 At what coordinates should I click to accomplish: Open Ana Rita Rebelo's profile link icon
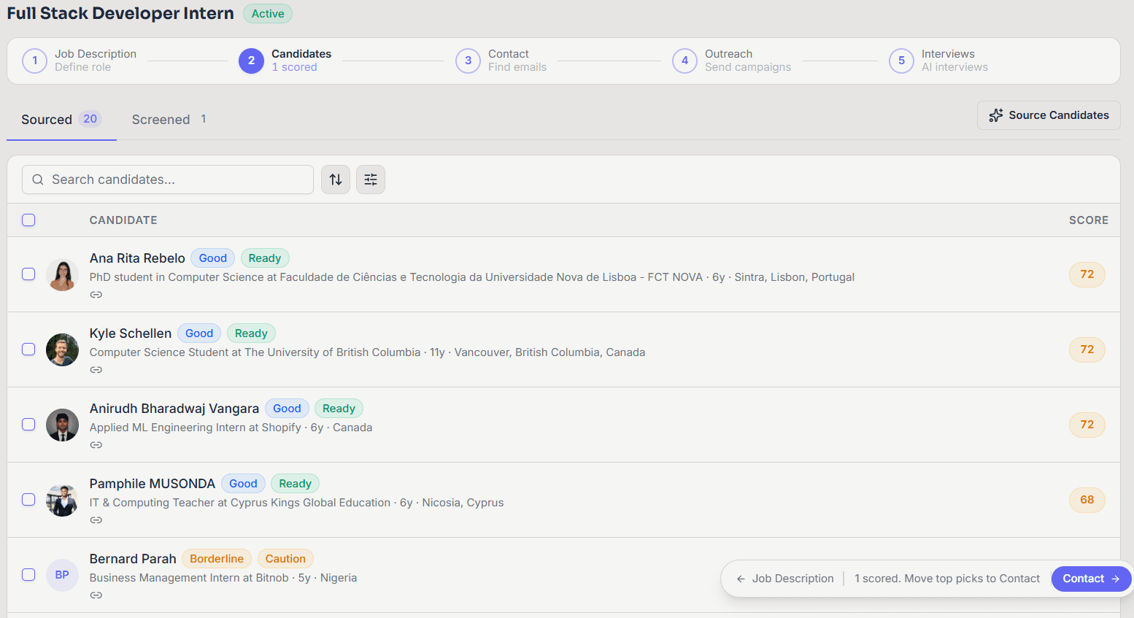point(96,295)
